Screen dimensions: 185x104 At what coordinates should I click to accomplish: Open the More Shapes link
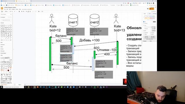[4, 85]
